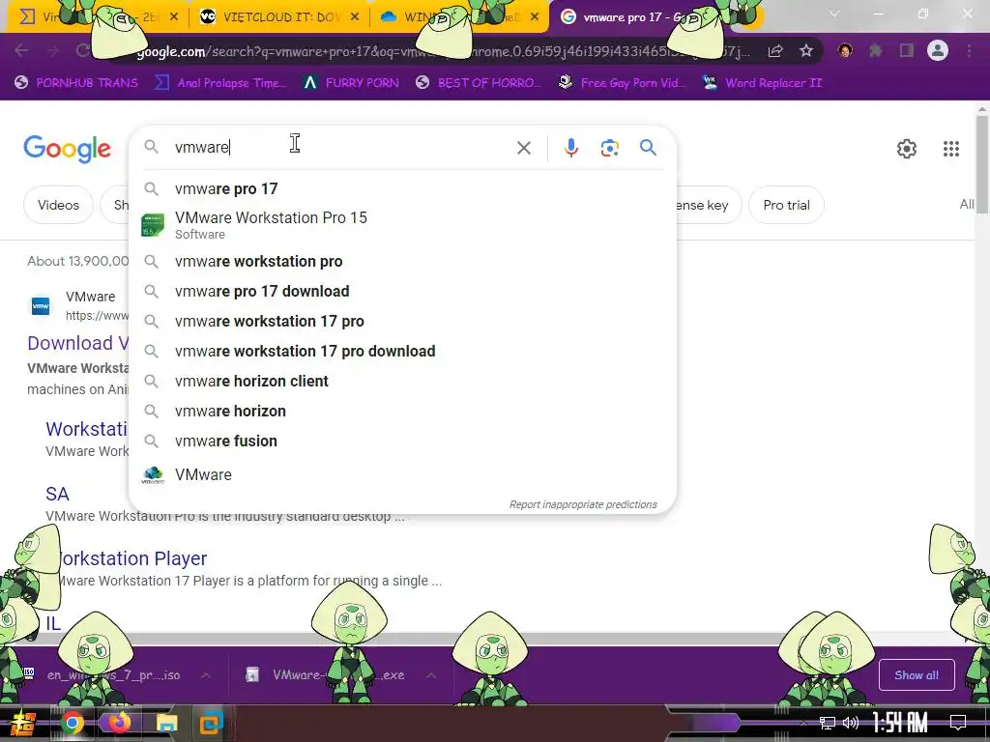Open Chrome from the taskbar
This screenshot has width=990, height=742.
[x=72, y=723]
